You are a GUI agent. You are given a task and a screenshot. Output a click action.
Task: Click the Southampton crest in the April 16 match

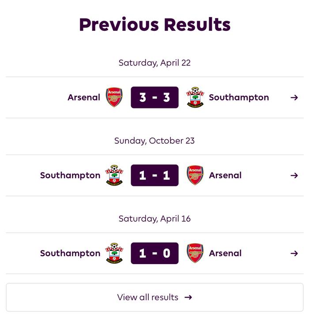tap(114, 253)
